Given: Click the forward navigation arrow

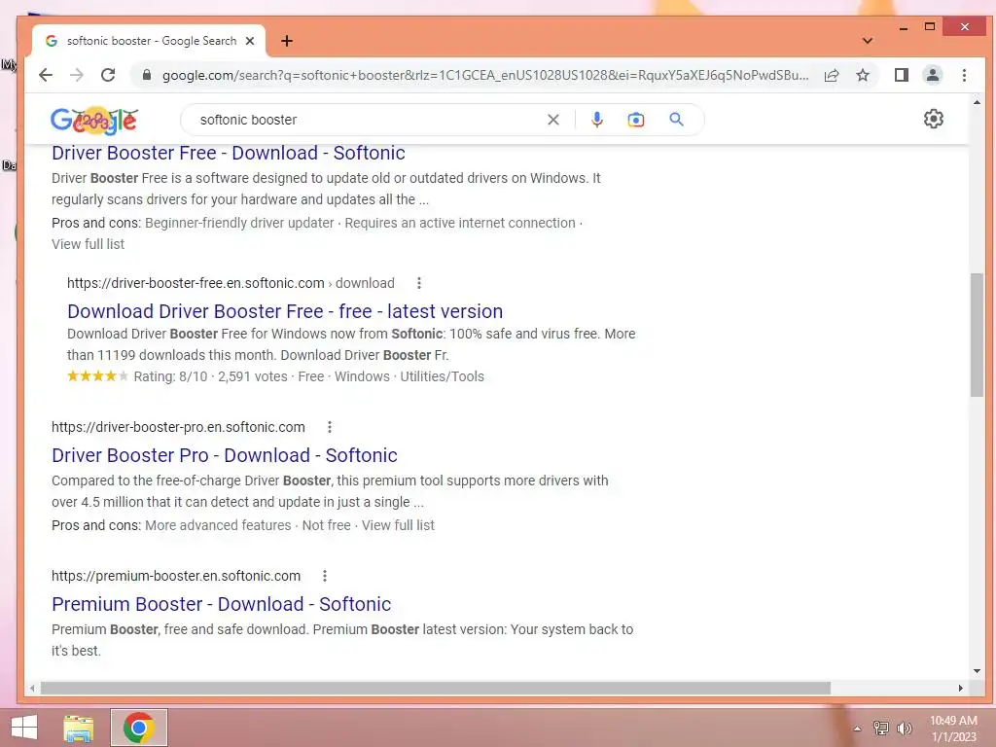Looking at the screenshot, I should [x=77, y=75].
